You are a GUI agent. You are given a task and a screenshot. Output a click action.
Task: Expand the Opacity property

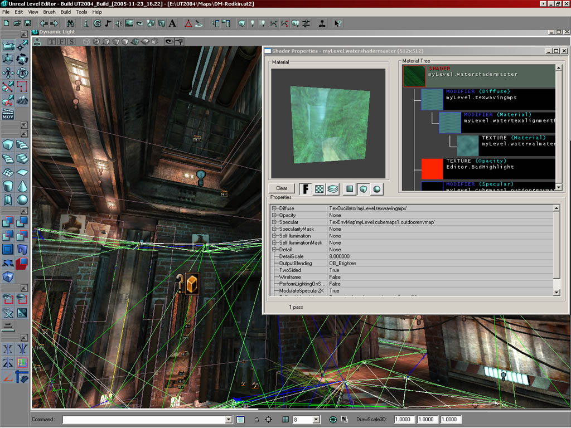click(x=274, y=216)
